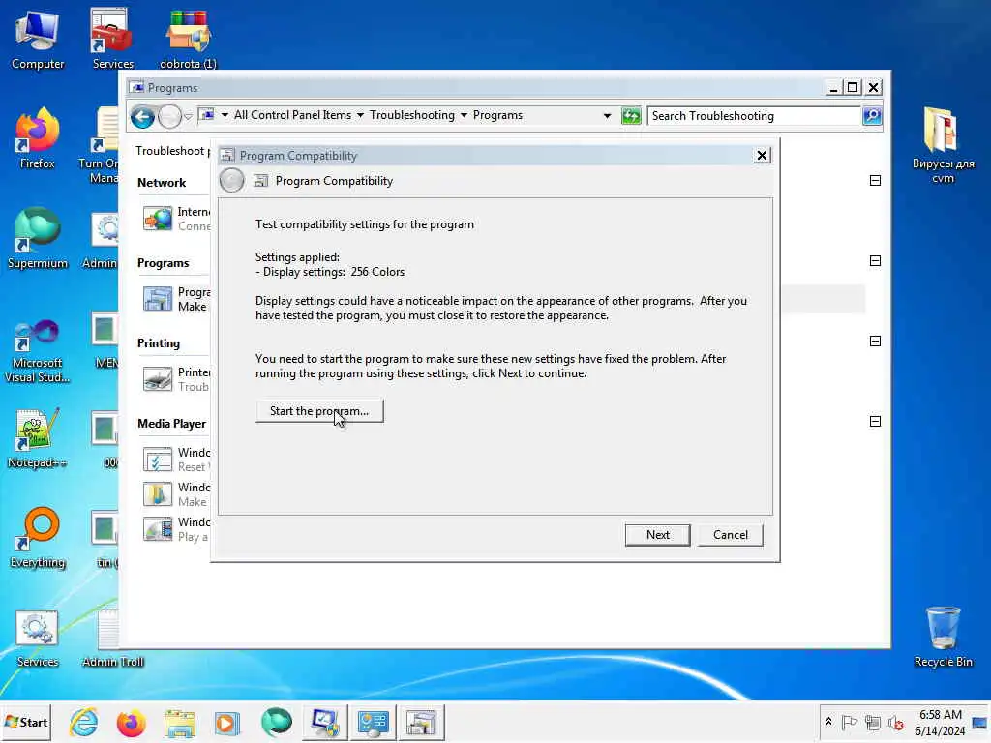Click the dialog's greyed back arrow
This screenshot has width=991, height=743.
(231, 181)
